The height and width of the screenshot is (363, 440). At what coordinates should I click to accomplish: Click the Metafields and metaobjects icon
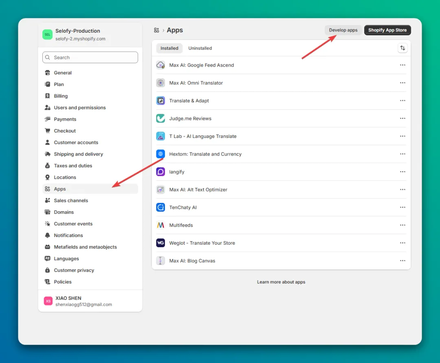47,247
